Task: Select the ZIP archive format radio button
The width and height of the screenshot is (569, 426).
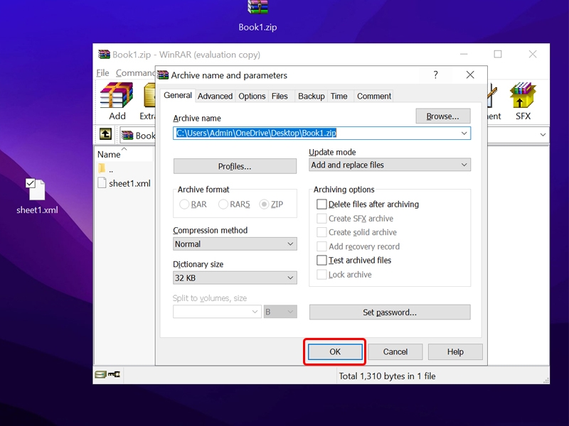Action: (x=265, y=204)
